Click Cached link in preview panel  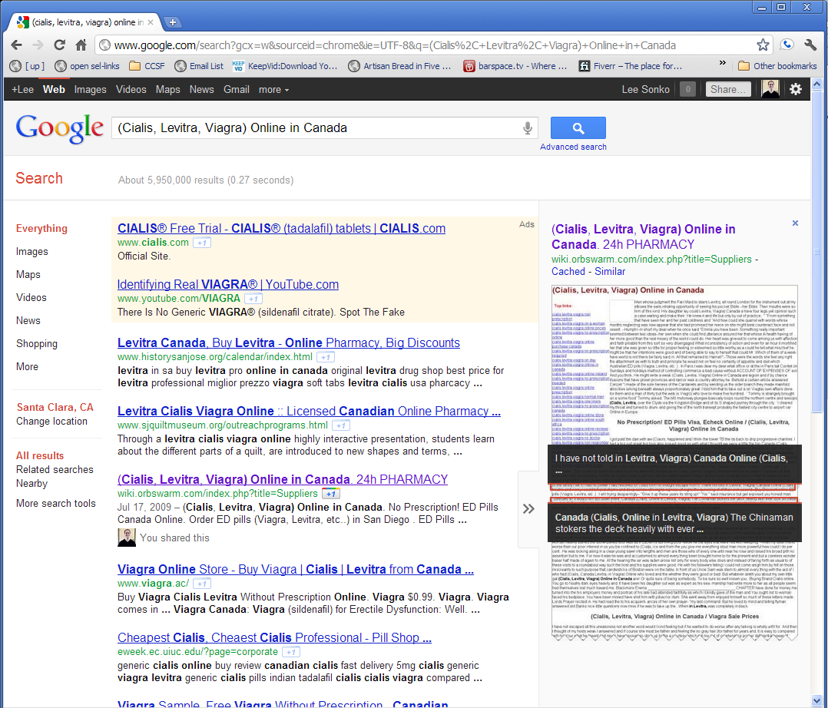pos(568,271)
